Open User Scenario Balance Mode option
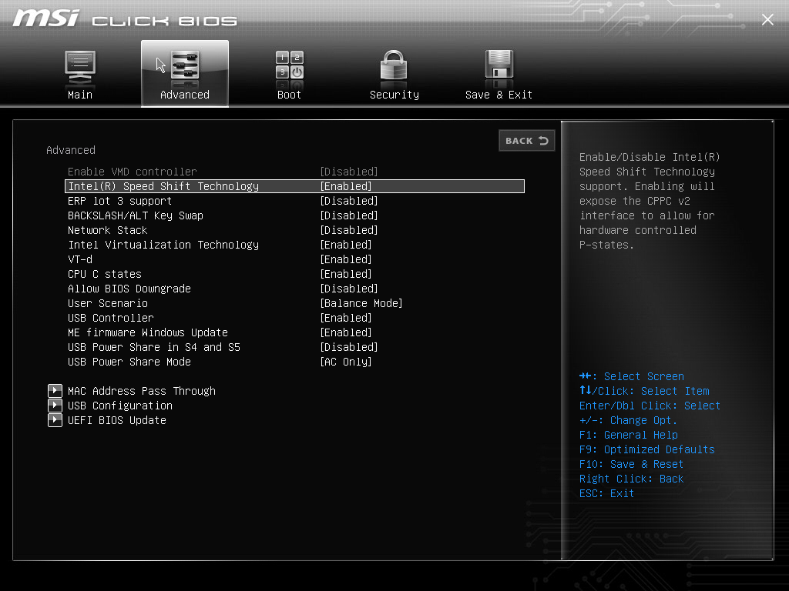 (x=361, y=303)
